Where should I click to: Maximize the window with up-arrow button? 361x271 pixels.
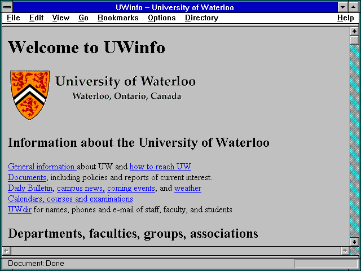354,7
